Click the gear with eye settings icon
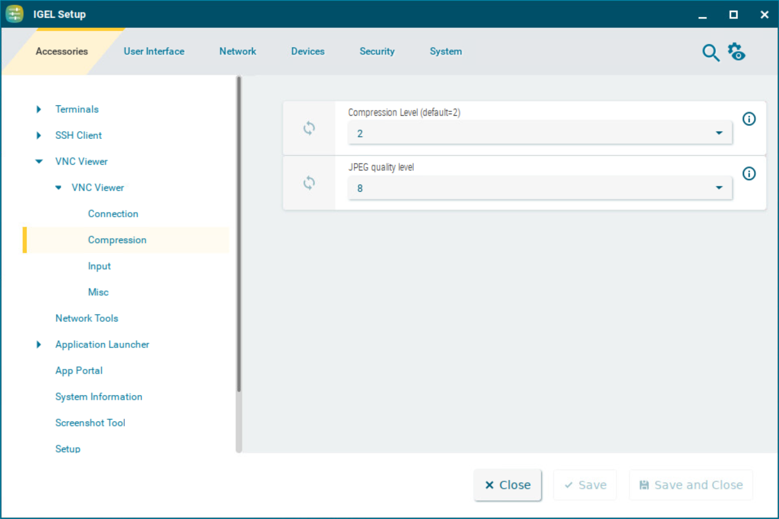The height and width of the screenshot is (519, 779). pos(737,52)
